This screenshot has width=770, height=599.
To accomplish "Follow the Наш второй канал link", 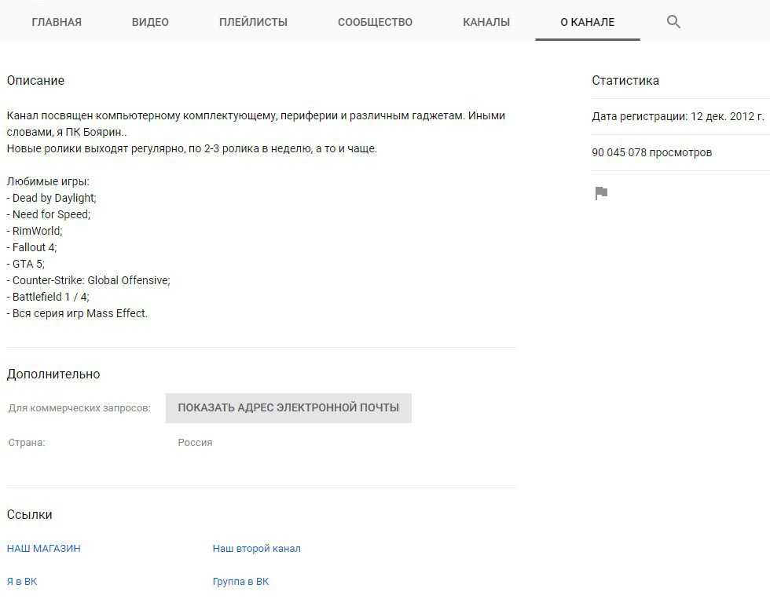I will 256,549.
